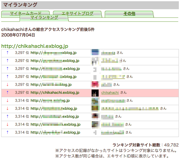This screenshot has height=160, width=181.
Task: Switch to the エキサイトブログ tab
Action: pyautogui.click(x=77, y=13)
